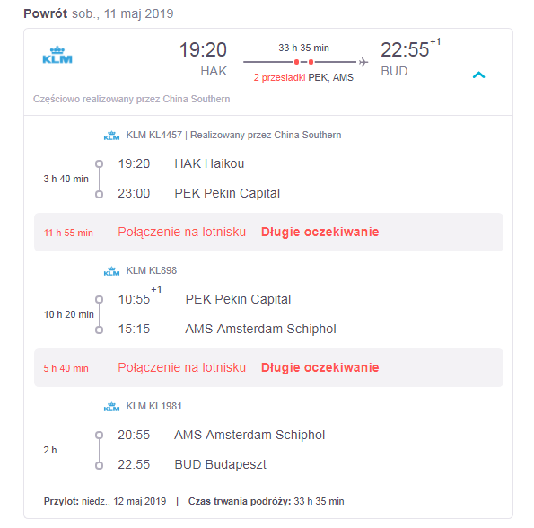This screenshot has width=534, height=528.
Task: Click the airplane icon on route line
Action: 363,62
